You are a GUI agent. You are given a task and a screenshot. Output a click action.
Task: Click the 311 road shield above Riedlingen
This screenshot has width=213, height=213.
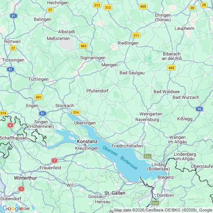click(x=136, y=35)
